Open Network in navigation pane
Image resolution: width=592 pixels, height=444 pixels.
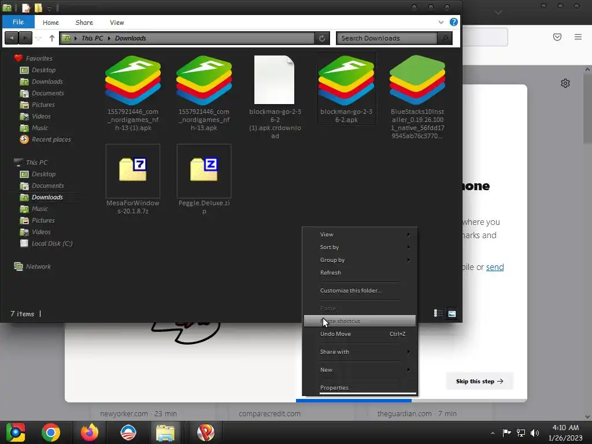38,267
